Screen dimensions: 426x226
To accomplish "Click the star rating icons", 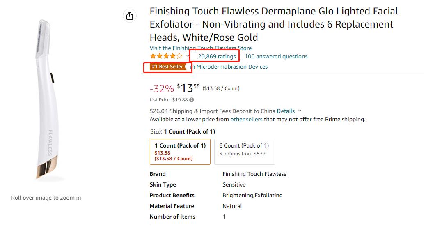I will coord(166,56).
